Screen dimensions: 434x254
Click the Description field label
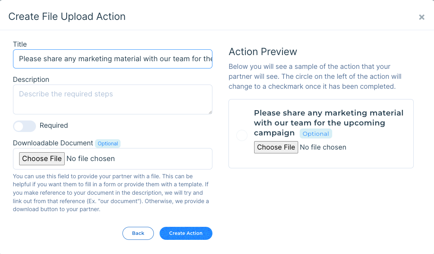coord(31,80)
